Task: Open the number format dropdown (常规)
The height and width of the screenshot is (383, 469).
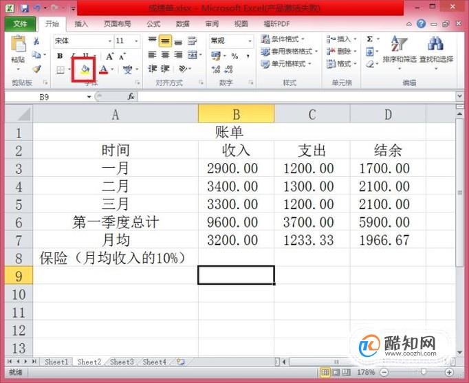Action: [x=250, y=41]
